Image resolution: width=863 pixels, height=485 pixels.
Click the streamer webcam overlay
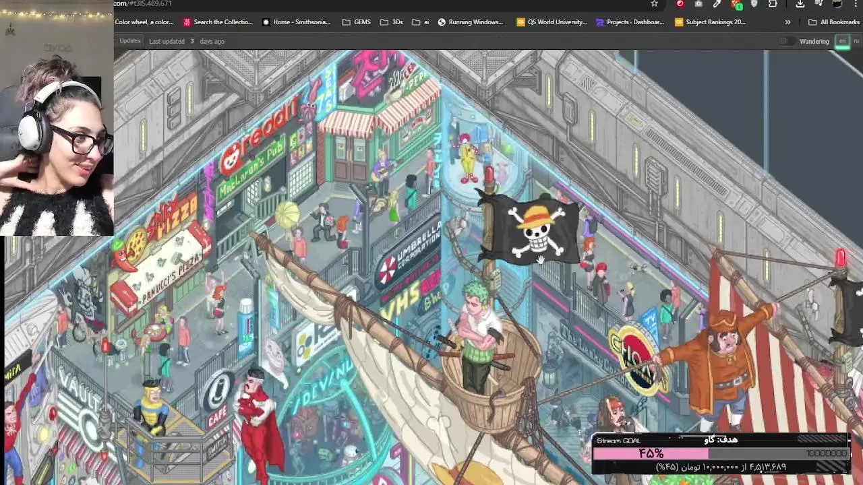pyautogui.click(x=57, y=117)
